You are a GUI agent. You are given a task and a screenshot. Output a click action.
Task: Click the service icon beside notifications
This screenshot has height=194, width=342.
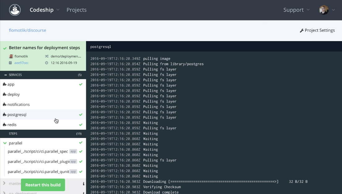[5, 104]
